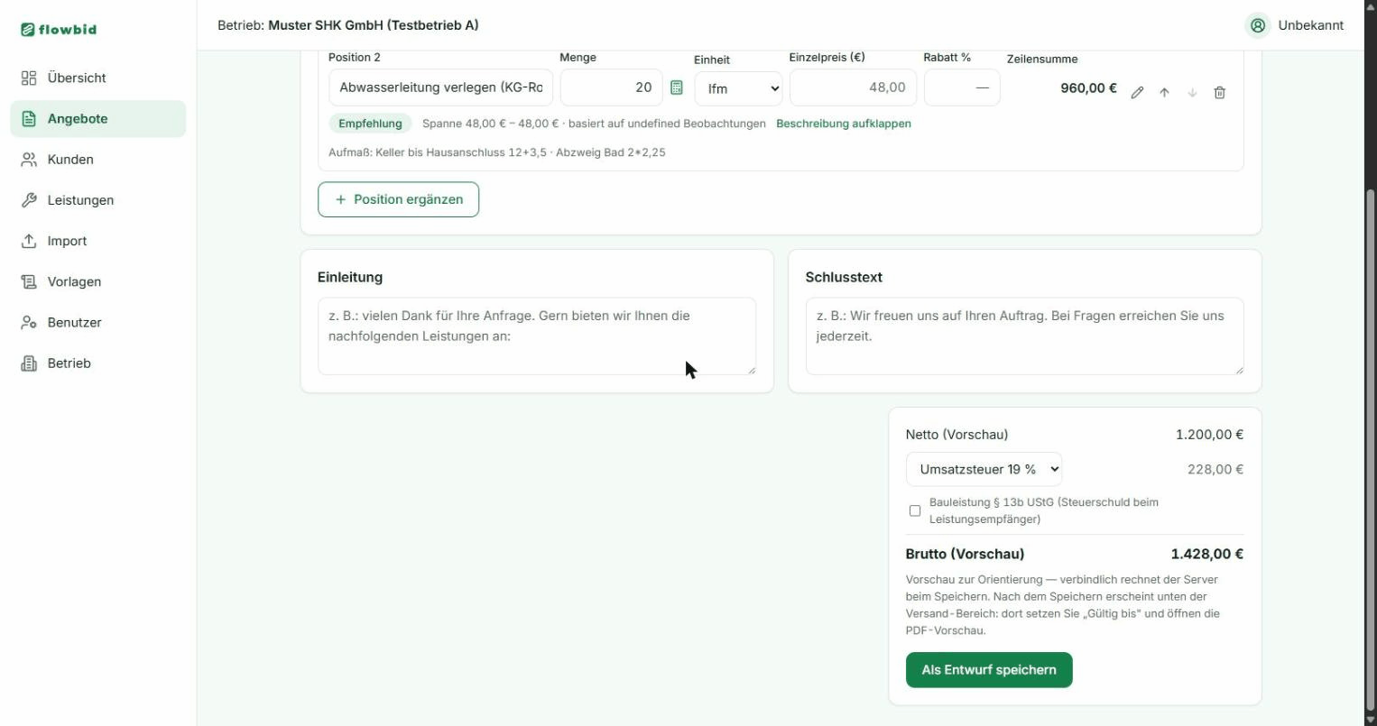
Task: Focus the Rabatt % field
Action: coord(962,87)
